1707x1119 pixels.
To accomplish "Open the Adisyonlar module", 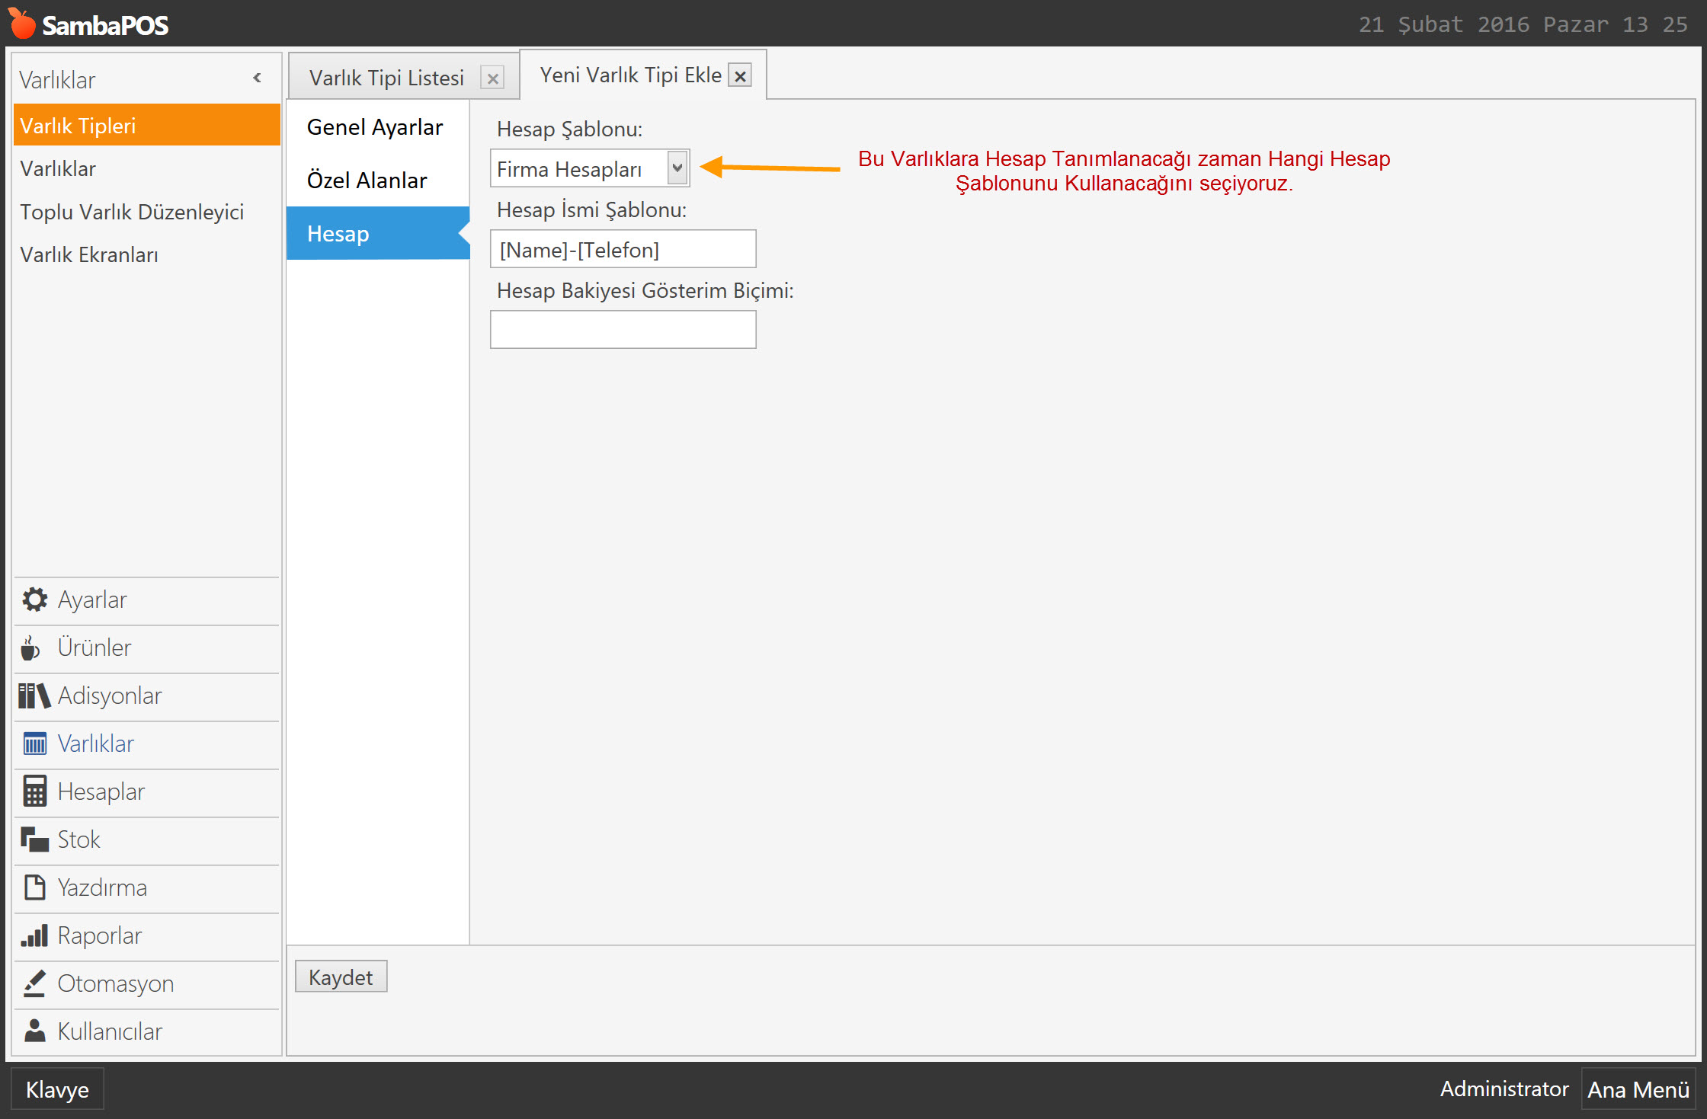I will pos(146,695).
